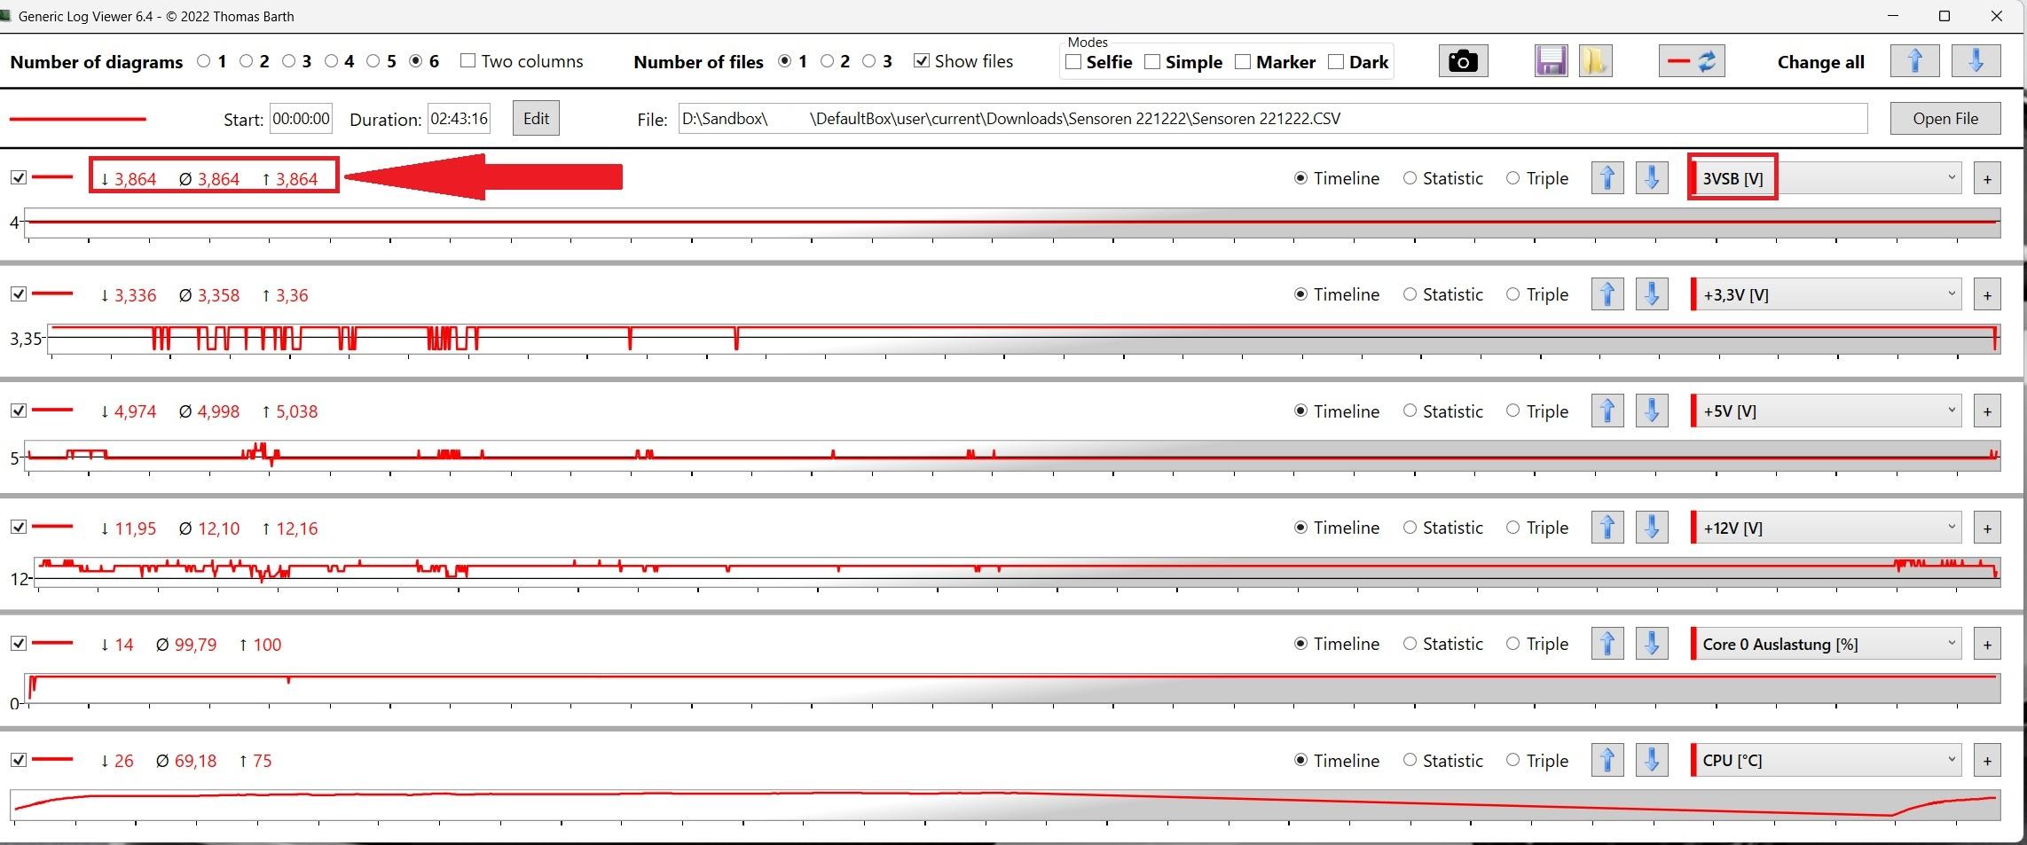Open the 3VSB [V] sensor dropdown

(1827, 178)
